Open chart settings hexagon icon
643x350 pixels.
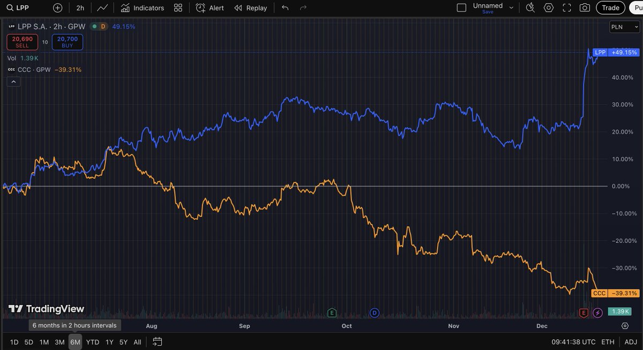click(x=549, y=8)
